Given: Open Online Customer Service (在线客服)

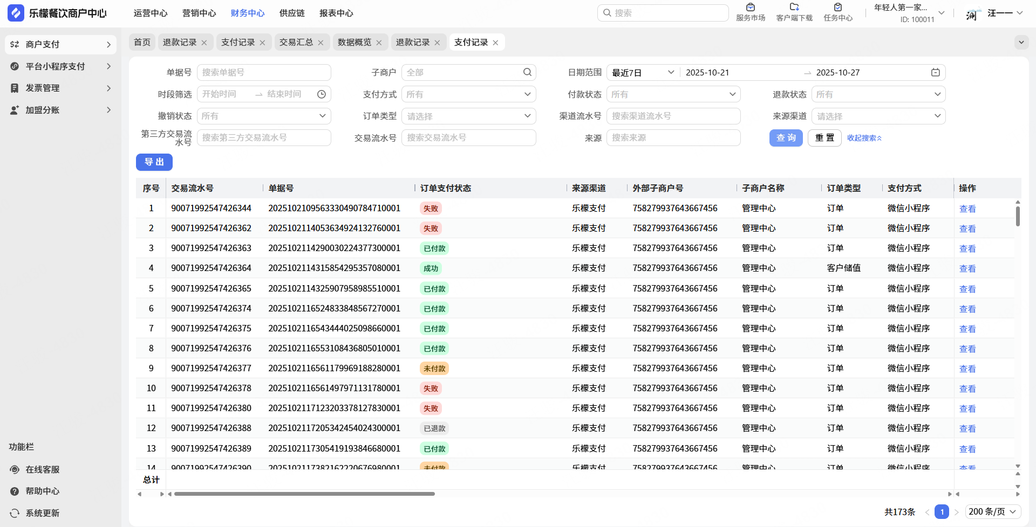Looking at the screenshot, I should point(43,469).
